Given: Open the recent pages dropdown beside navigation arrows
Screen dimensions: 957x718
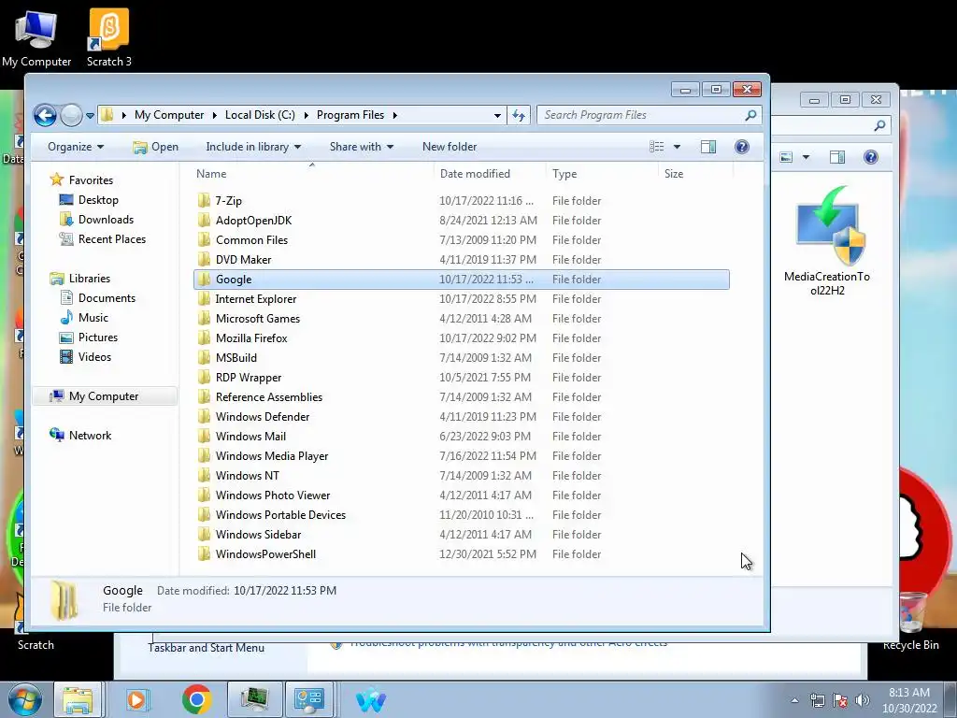Looking at the screenshot, I should [90, 115].
